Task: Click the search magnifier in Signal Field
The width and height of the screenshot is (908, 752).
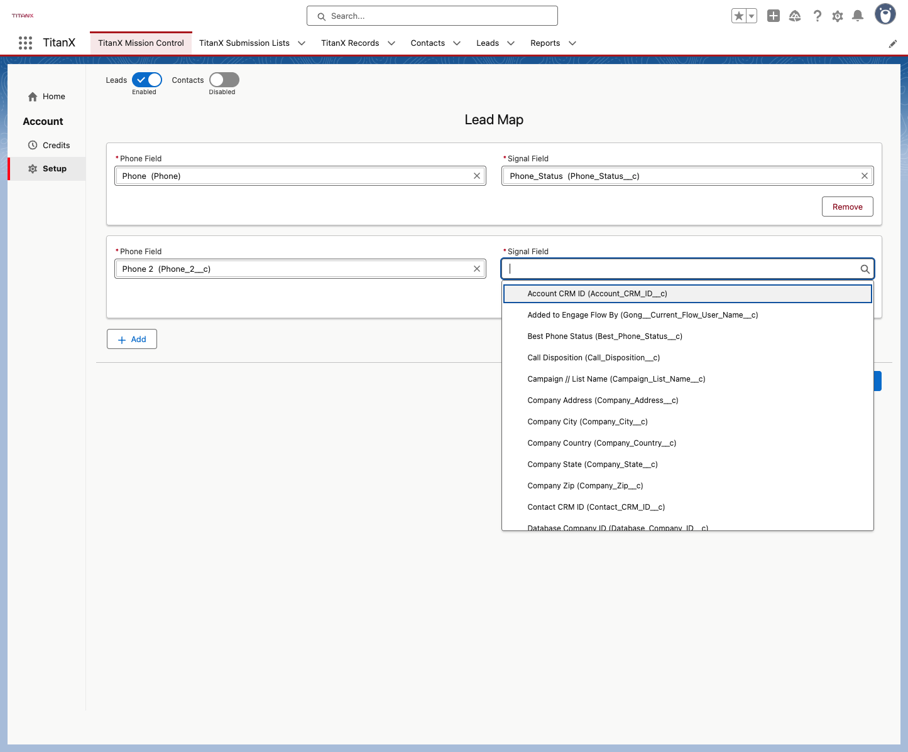Action: (865, 269)
